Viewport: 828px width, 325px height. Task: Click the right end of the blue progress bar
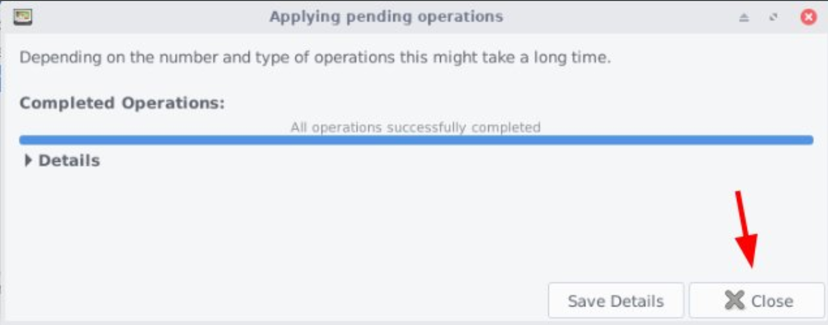[809, 140]
